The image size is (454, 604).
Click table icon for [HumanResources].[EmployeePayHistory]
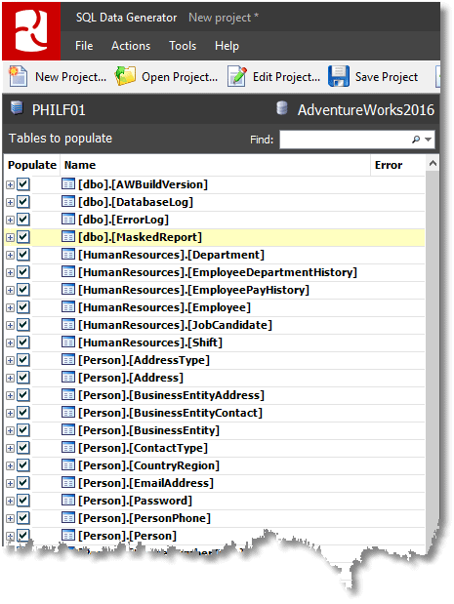click(x=68, y=289)
